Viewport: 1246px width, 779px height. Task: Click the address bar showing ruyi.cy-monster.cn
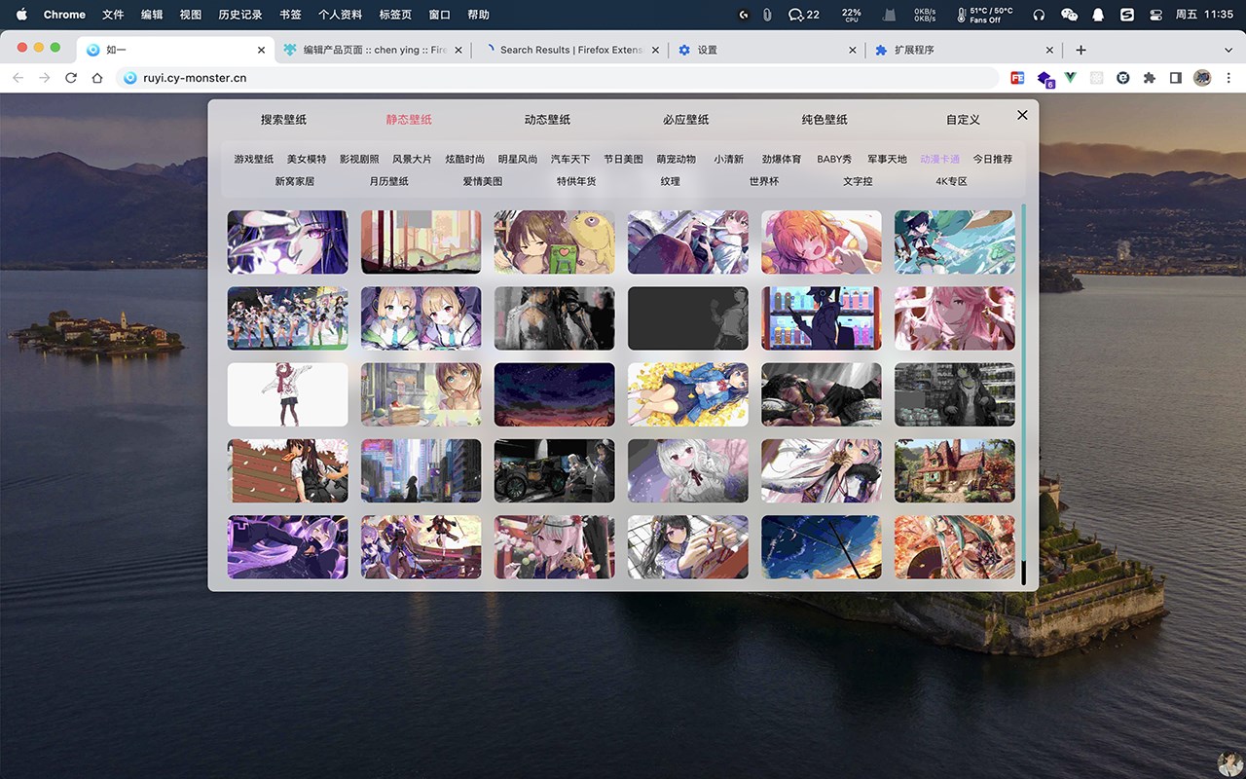click(560, 78)
